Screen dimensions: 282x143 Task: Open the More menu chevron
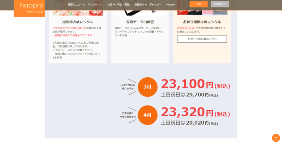(174, 5)
